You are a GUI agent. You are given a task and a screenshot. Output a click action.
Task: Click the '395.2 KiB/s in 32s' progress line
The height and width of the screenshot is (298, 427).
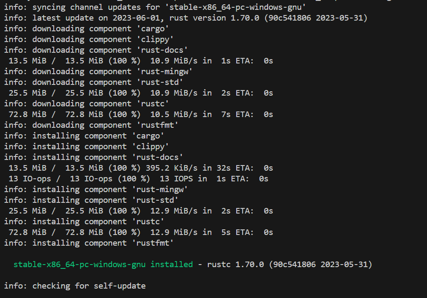pyautogui.click(x=141, y=169)
